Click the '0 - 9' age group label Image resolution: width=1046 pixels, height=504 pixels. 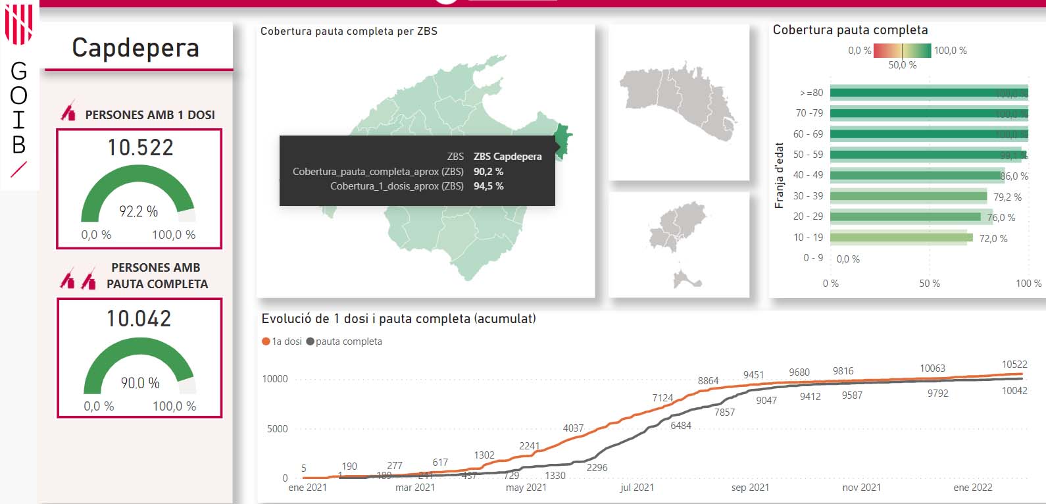click(x=813, y=258)
